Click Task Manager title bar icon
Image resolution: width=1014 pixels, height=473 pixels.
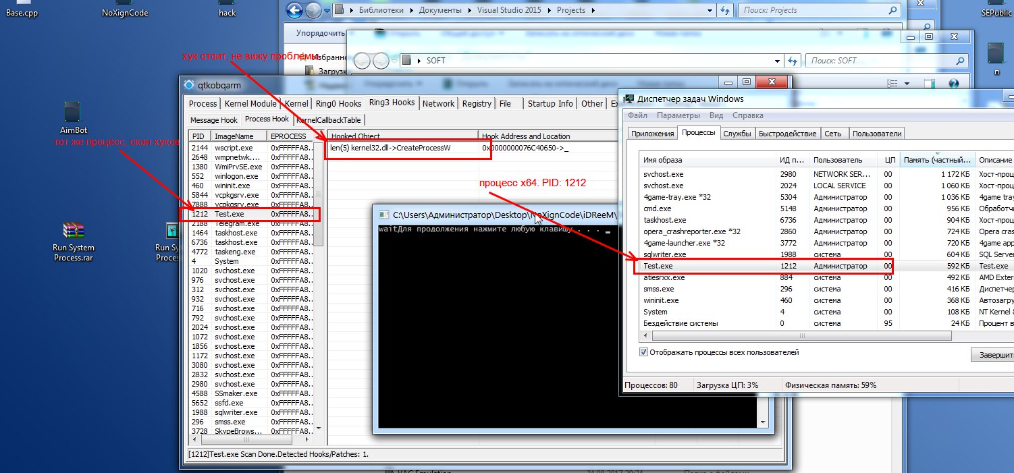coord(629,99)
